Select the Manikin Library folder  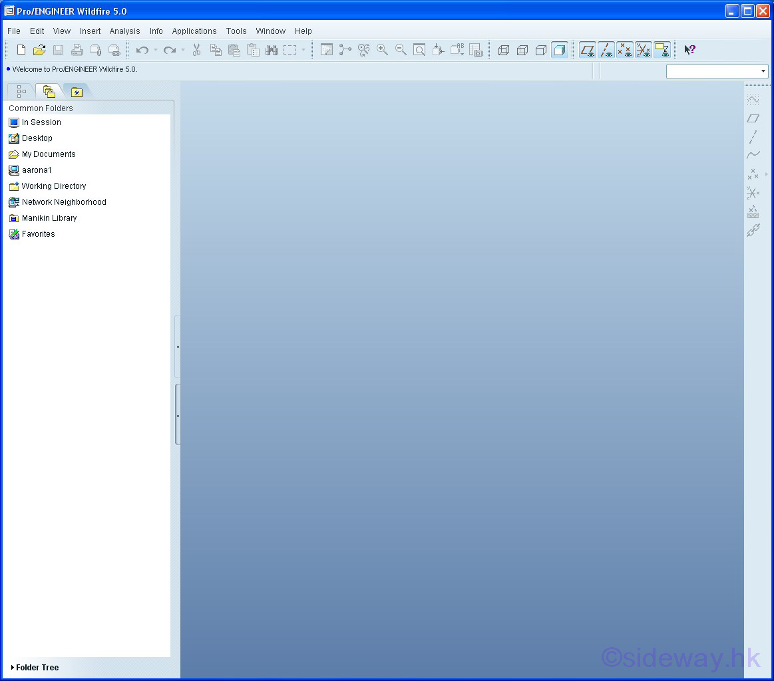(x=43, y=218)
